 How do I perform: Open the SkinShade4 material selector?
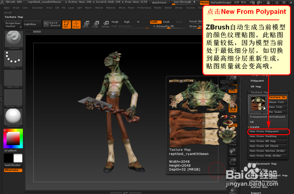[13, 118]
